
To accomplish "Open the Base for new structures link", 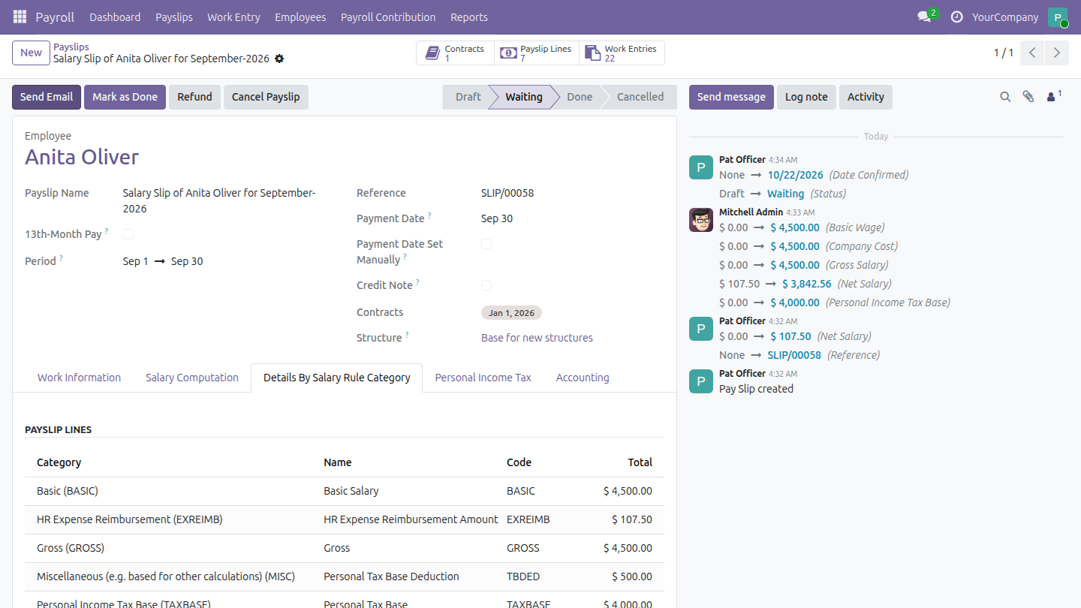I will pos(537,338).
